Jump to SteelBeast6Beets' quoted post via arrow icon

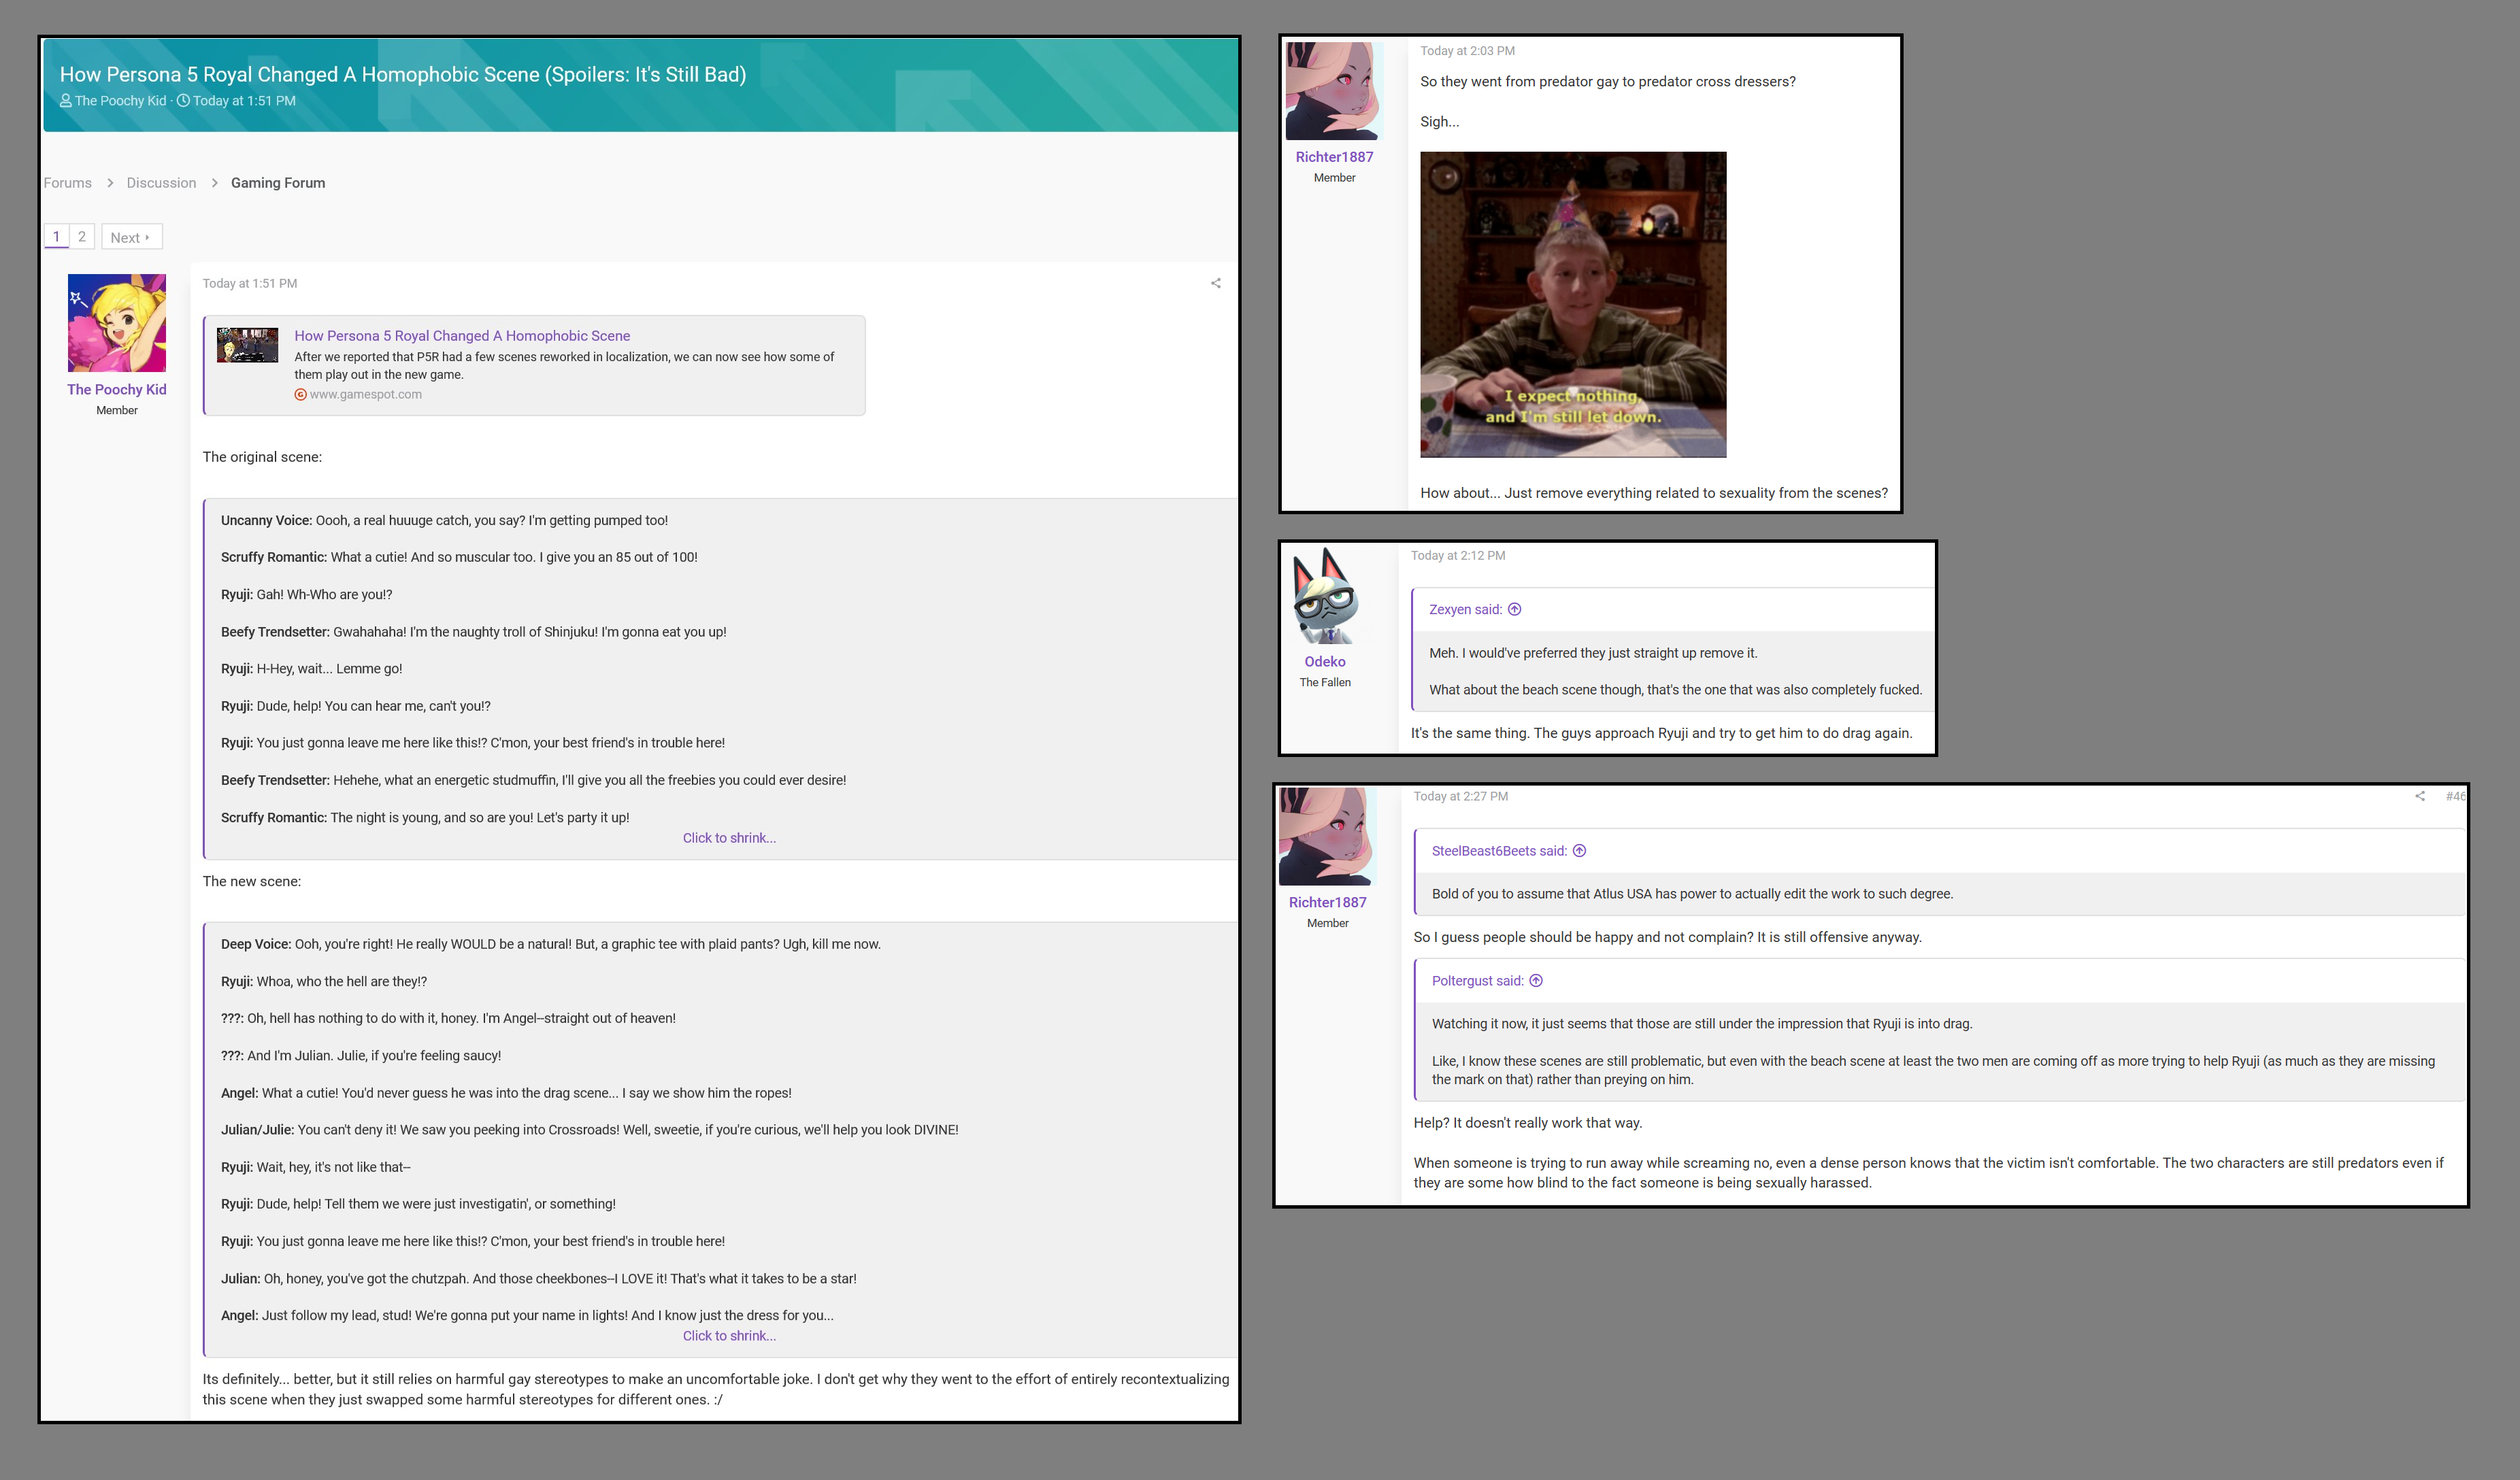pyautogui.click(x=1579, y=851)
